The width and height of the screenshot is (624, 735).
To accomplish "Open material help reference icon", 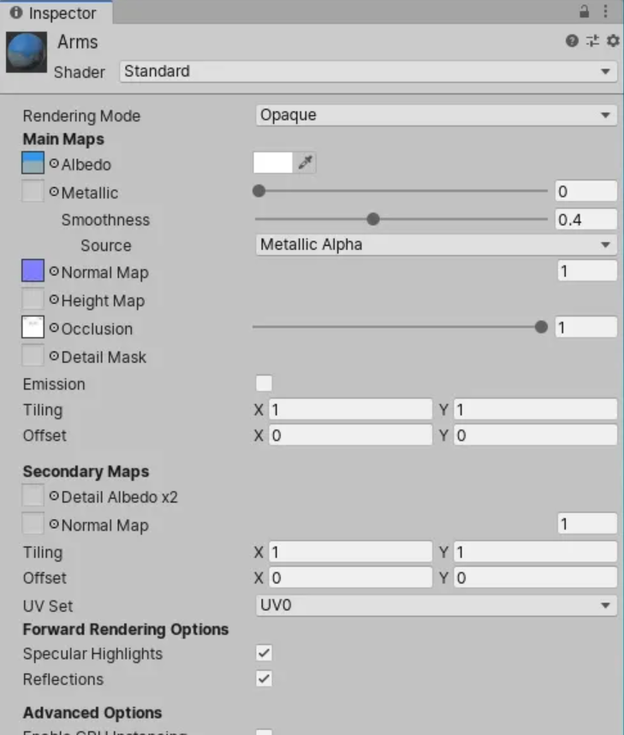I will [572, 41].
